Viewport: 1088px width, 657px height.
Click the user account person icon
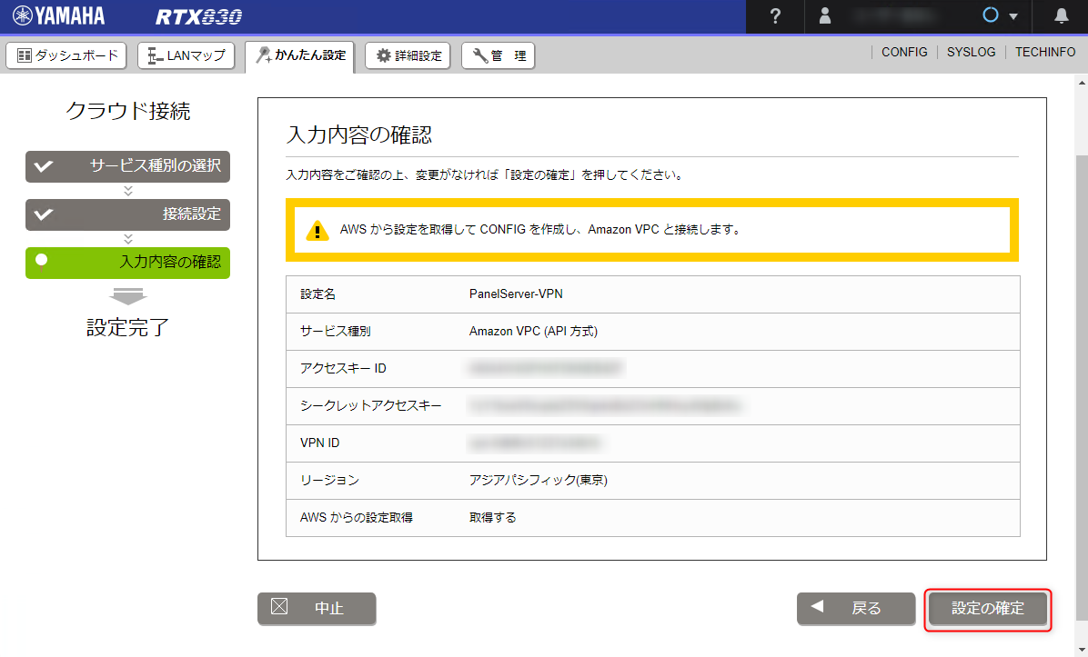click(x=825, y=16)
